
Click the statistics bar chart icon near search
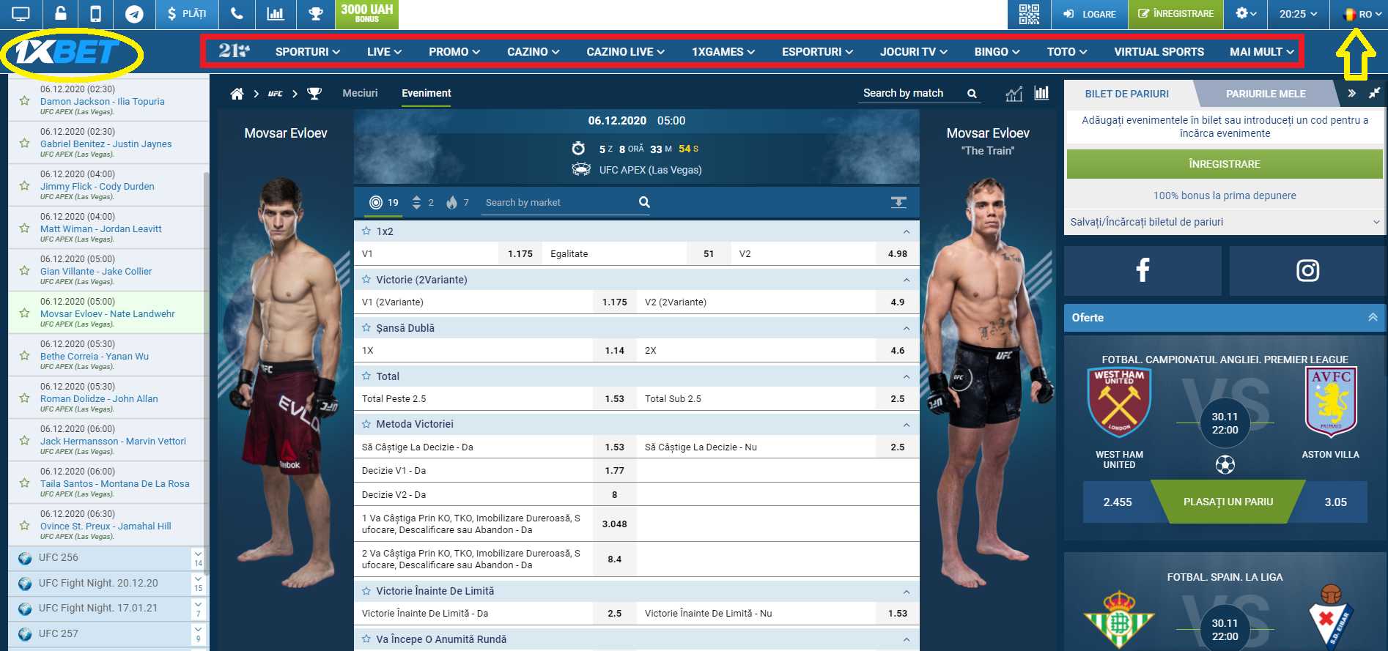1041,93
